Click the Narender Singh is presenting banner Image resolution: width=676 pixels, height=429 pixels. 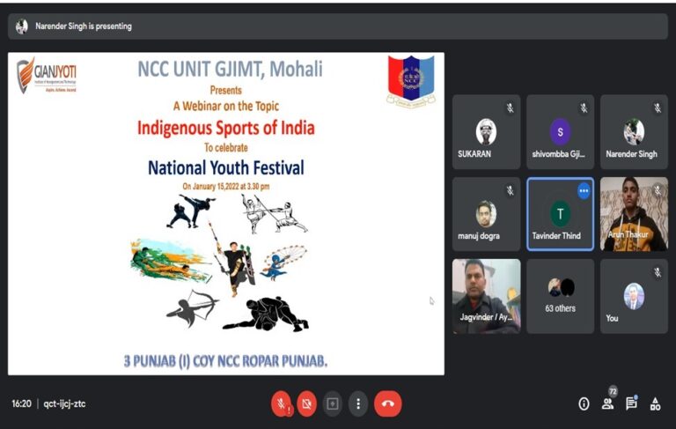(x=338, y=26)
